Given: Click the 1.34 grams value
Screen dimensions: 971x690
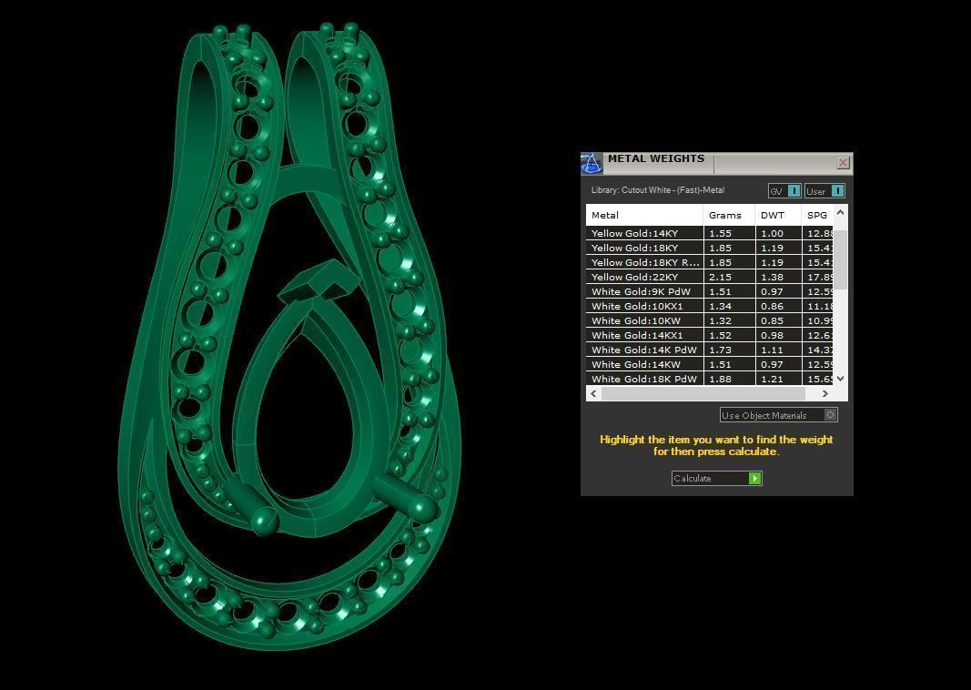Looking at the screenshot, I should pyautogui.click(x=720, y=306).
